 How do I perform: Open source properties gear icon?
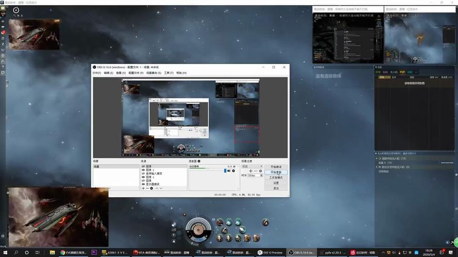coord(152,188)
